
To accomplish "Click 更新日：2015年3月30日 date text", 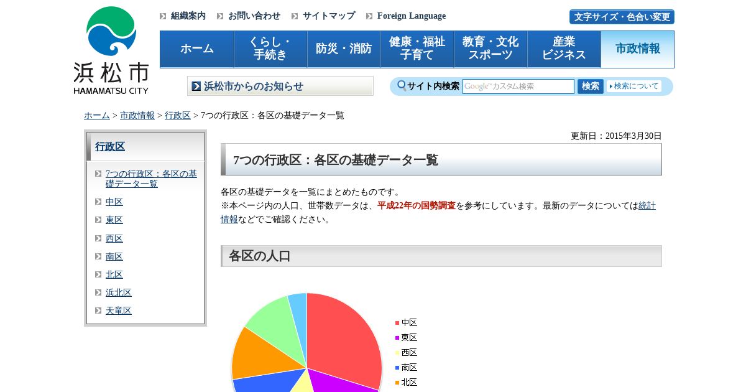I will [x=616, y=136].
